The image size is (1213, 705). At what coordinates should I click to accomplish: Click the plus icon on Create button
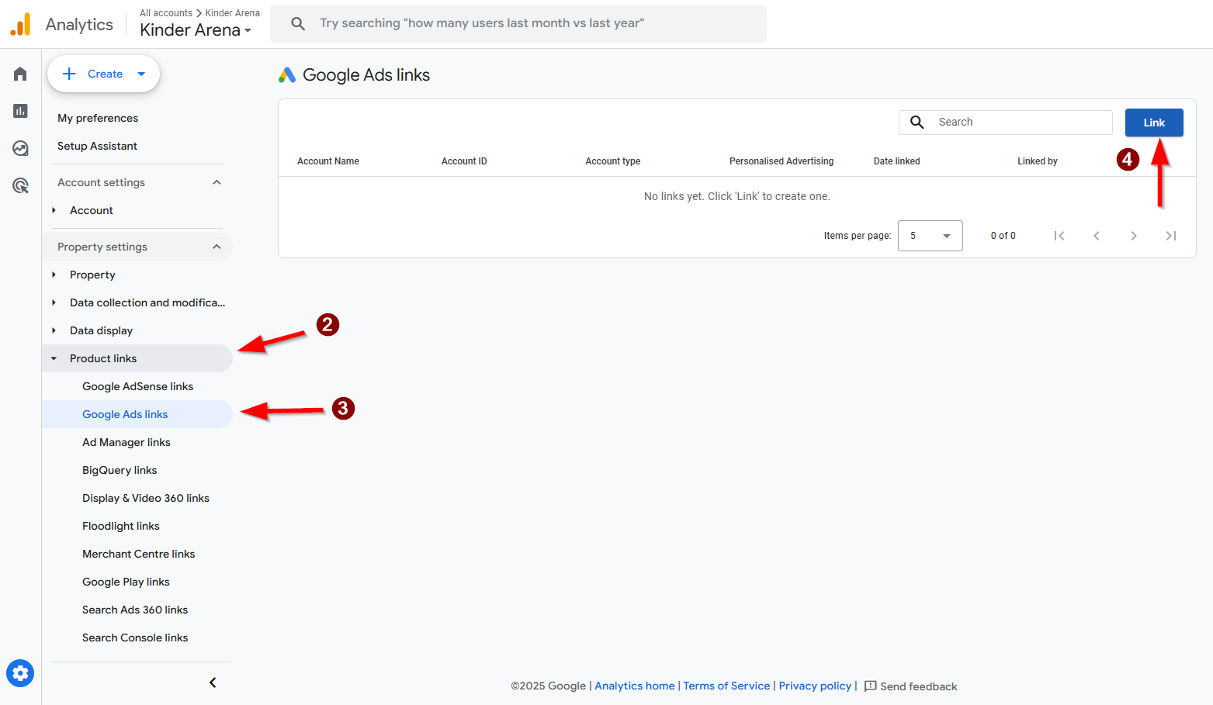point(69,74)
